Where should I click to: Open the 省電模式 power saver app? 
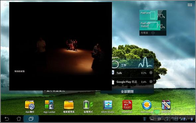88,106
